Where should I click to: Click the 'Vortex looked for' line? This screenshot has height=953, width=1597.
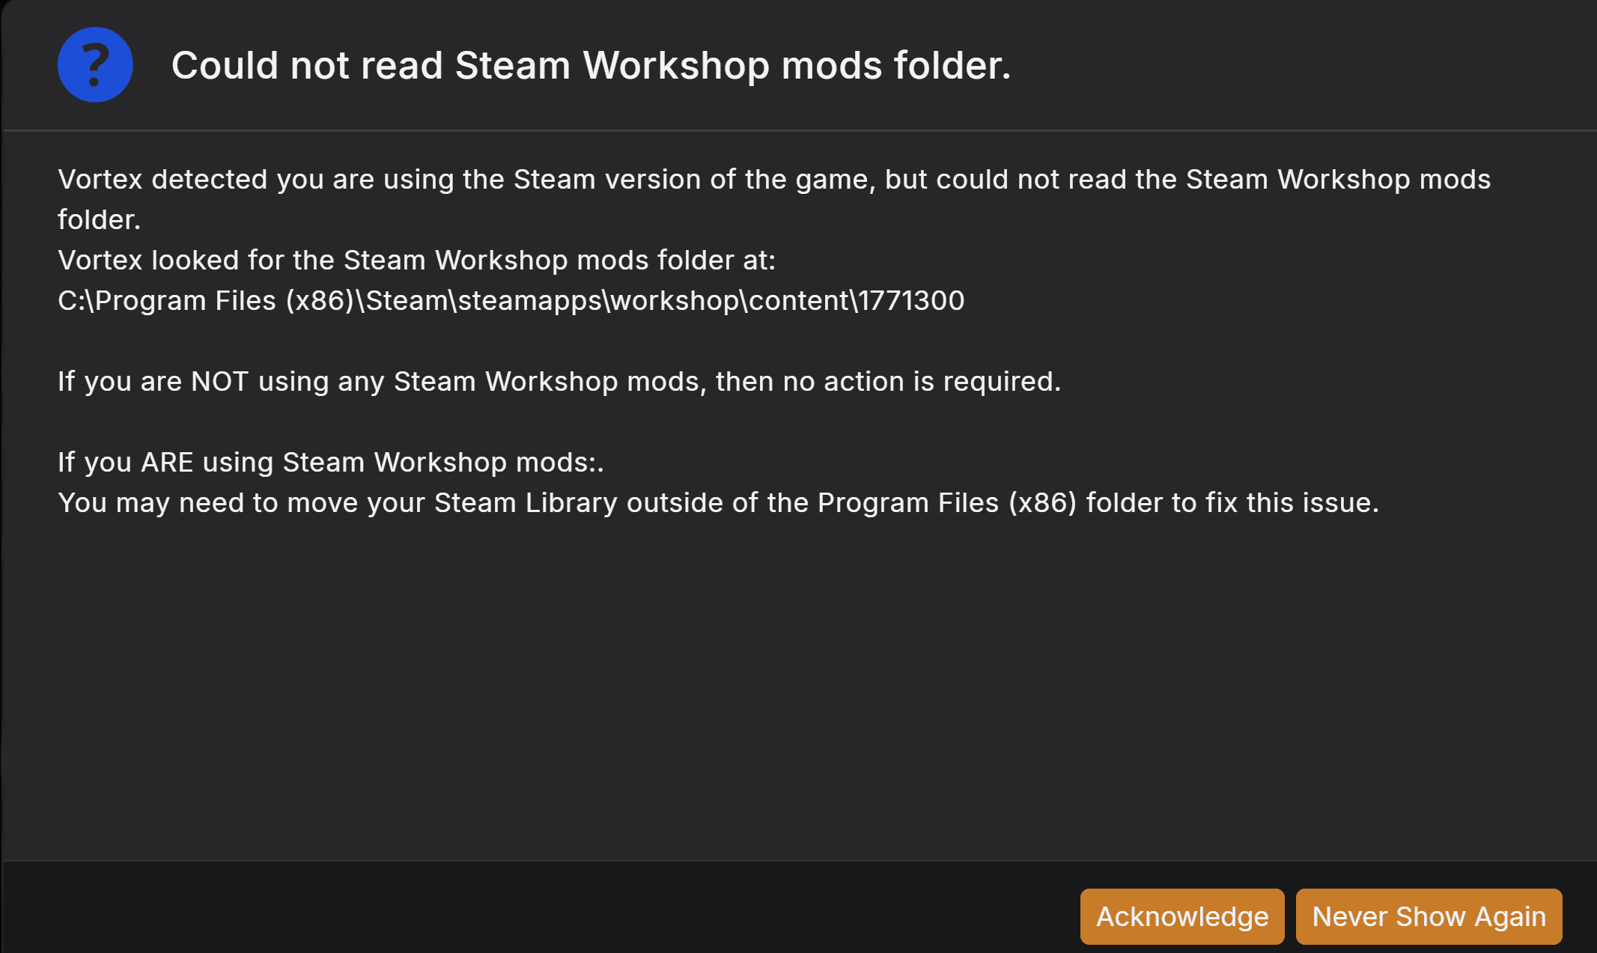(x=416, y=261)
